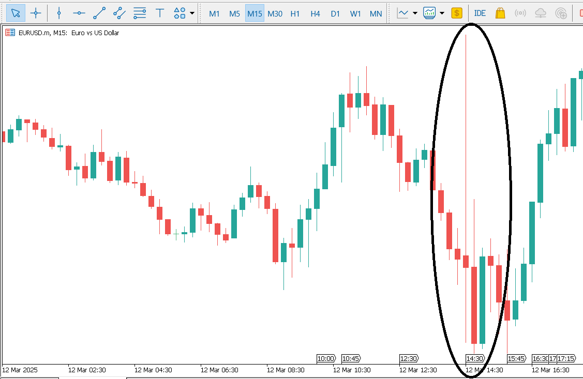This screenshot has width=583, height=379.
Task: Open the Market shopping bag
Action: coord(500,13)
